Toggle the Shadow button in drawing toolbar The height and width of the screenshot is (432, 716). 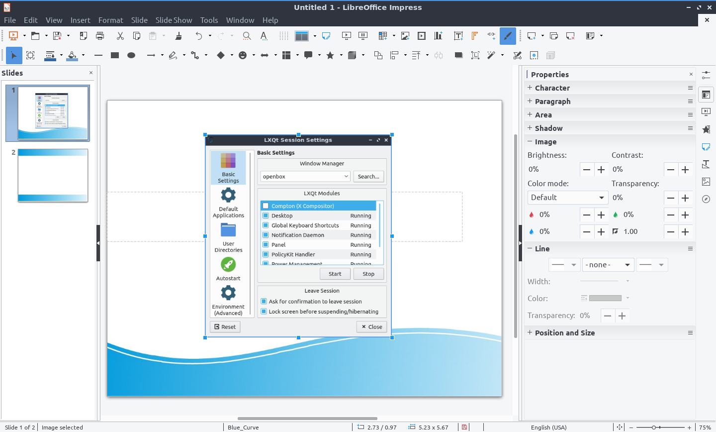(x=458, y=55)
